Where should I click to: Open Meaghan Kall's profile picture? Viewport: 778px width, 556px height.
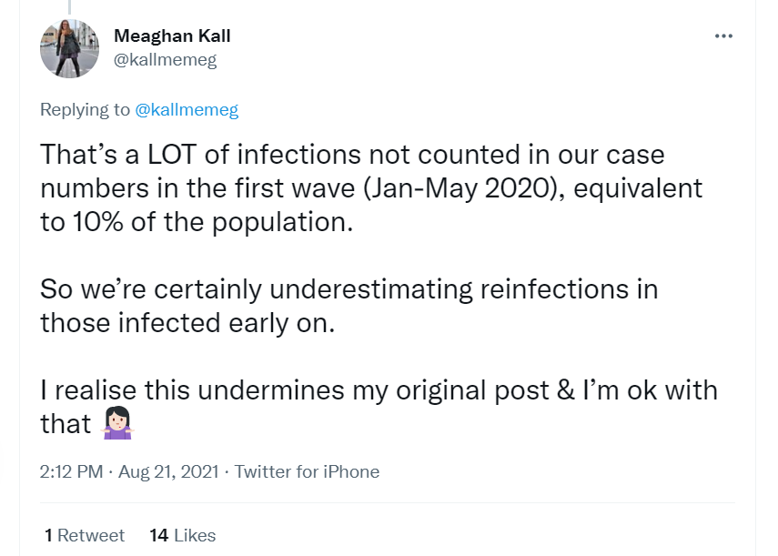click(70, 47)
